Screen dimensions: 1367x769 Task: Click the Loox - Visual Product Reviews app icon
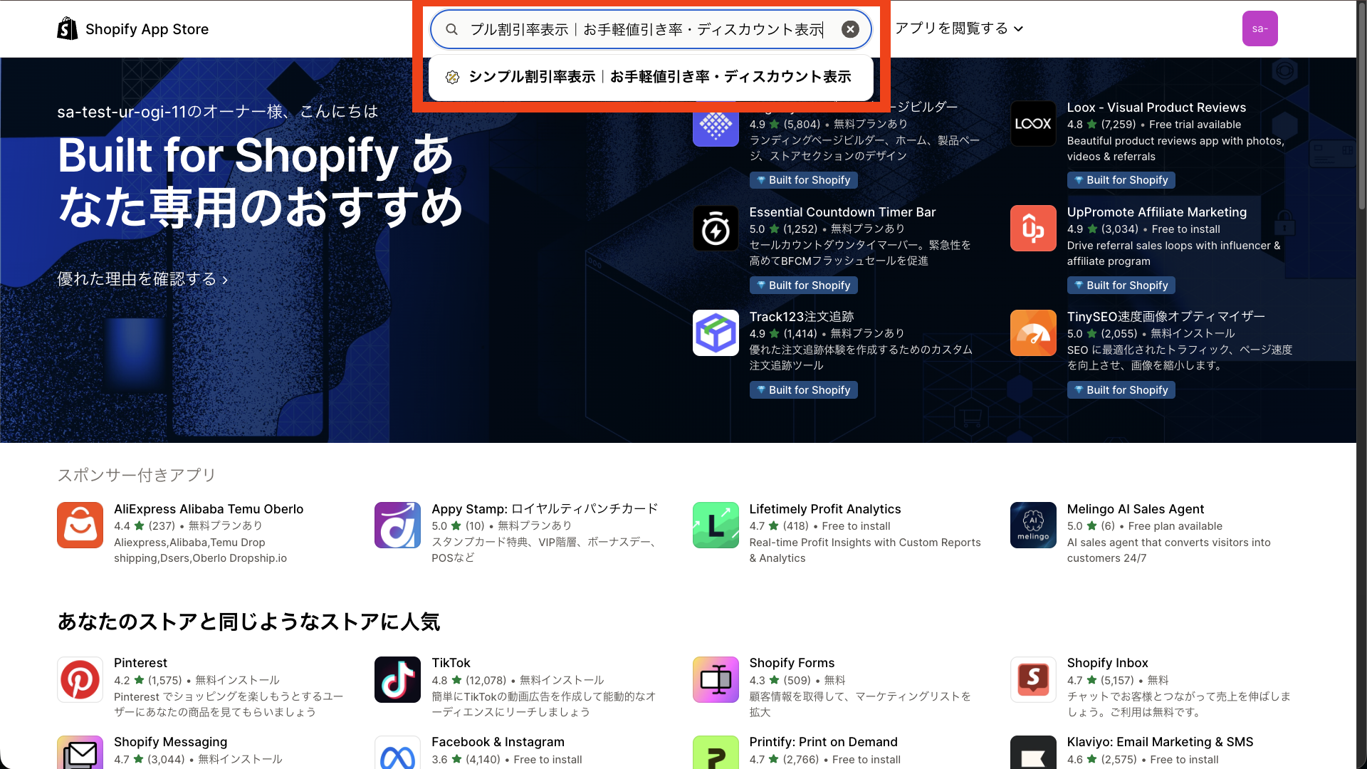click(x=1033, y=124)
